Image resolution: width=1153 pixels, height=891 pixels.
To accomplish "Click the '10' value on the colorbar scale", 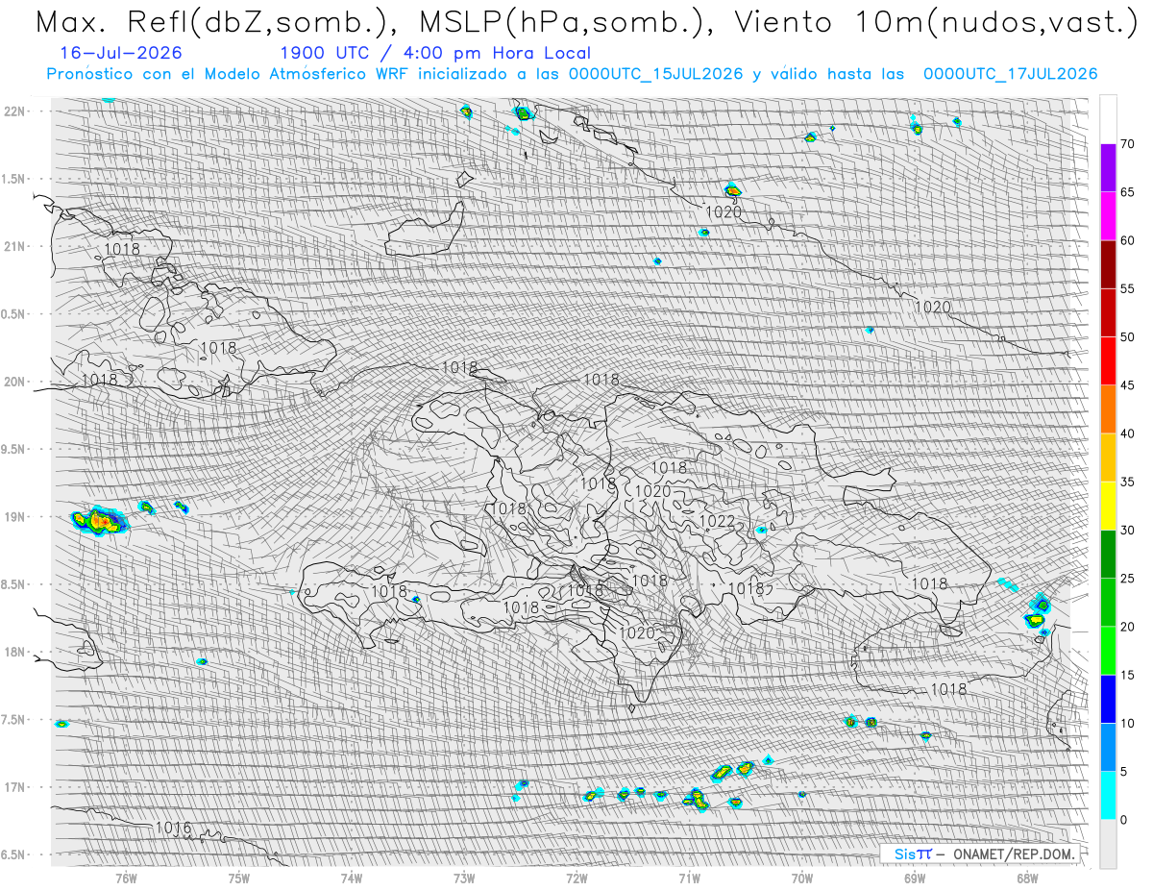I will (x=1127, y=723).
